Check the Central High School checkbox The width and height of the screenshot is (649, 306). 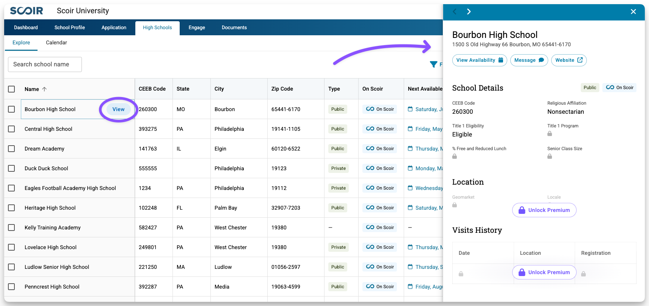[11, 129]
